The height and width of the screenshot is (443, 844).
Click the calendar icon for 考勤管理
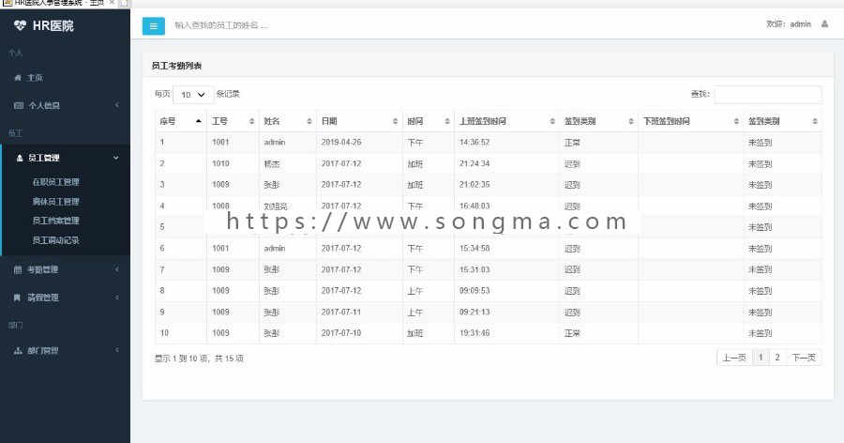(18, 269)
